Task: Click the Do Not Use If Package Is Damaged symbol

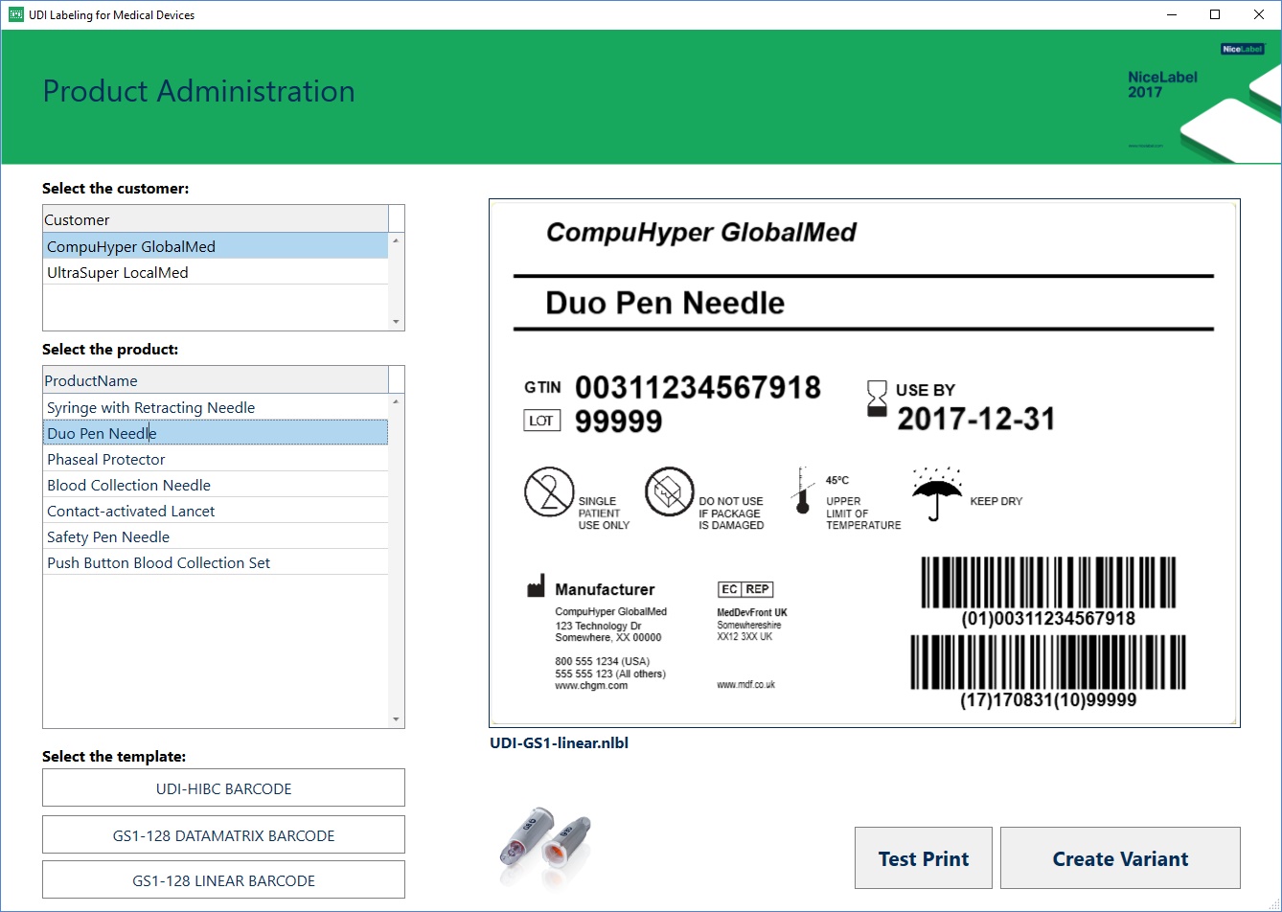Action: point(670,493)
